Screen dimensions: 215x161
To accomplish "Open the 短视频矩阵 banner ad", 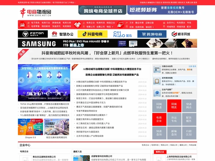I will (162, 10).
